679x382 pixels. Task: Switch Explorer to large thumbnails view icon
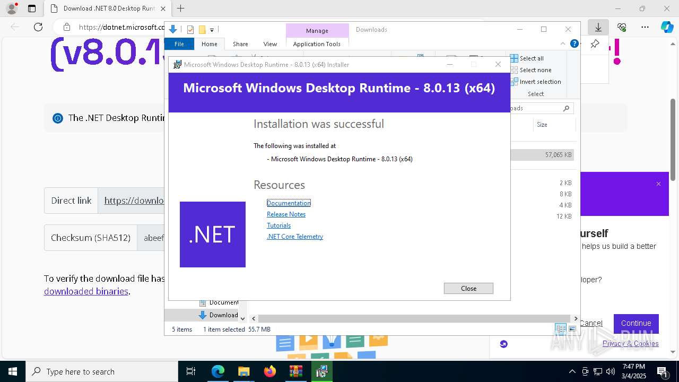point(572,329)
